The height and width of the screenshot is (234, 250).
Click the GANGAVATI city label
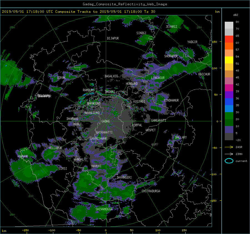click(x=159, y=120)
